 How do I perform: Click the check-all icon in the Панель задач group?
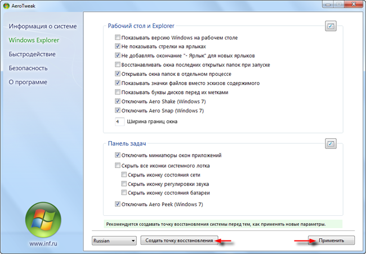[331, 143]
